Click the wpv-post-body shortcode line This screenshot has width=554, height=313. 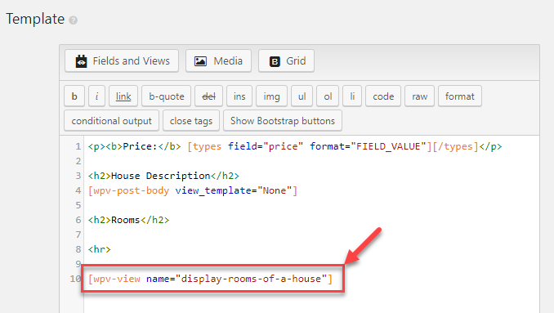193,190
